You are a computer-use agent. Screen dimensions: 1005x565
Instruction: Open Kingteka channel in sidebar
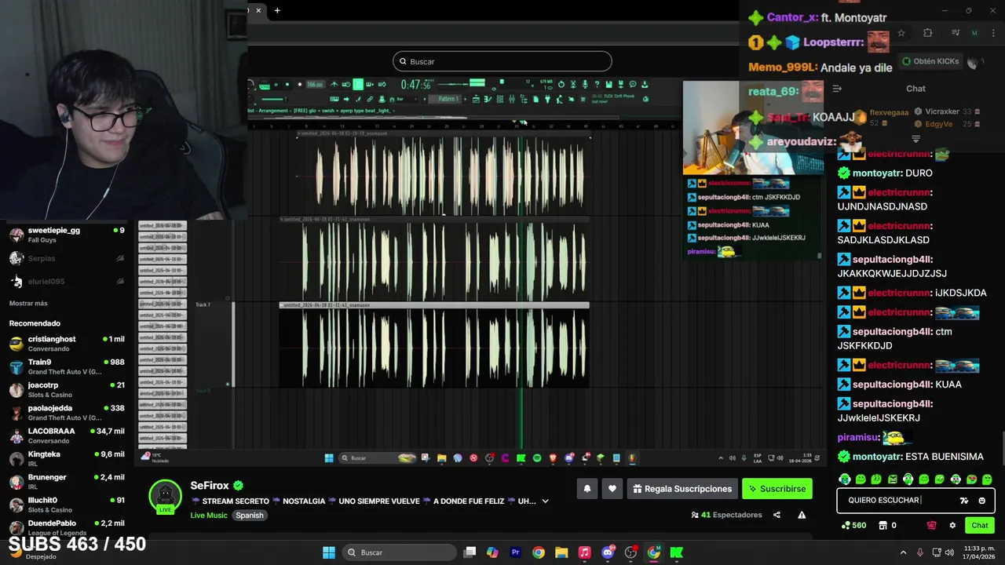point(67,458)
